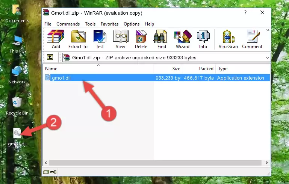Viewport: 289px width, 184px height.
Task: Select the Network desktop icon
Action: [17, 75]
